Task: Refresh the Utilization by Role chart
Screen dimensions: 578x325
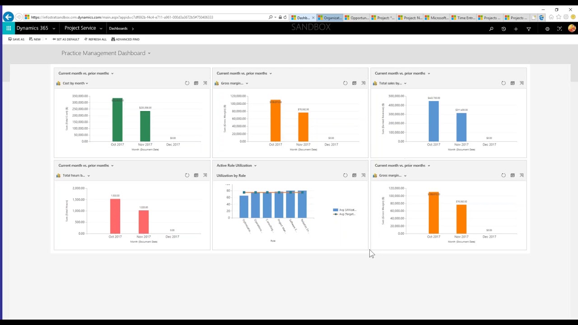Action: [x=345, y=175]
